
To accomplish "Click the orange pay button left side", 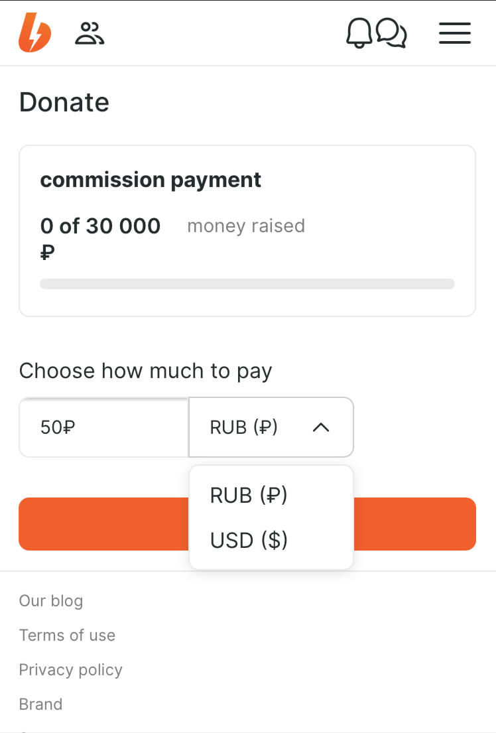I will pyautogui.click(x=104, y=524).
